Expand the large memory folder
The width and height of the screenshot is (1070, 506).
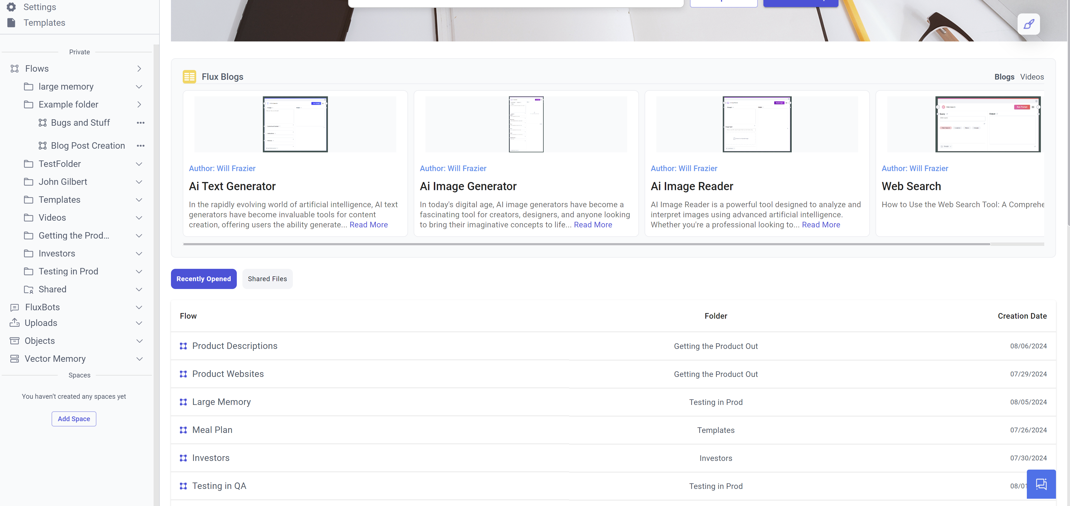pos(139,87)
